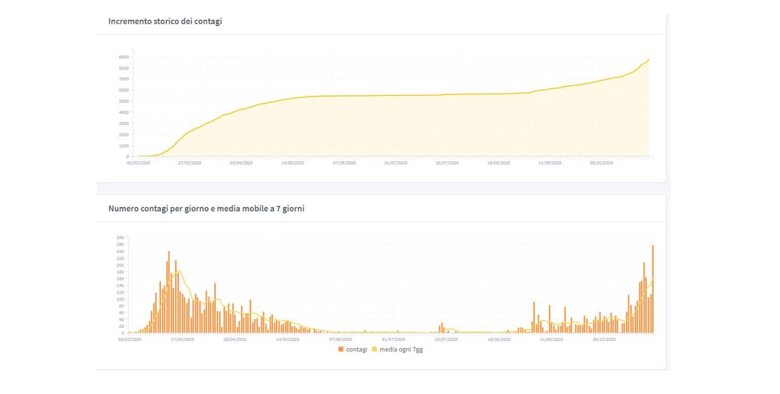Click 11/09/2020 label on the cumulative chart
This screenshot has width=780, height=394.
[x=550, y=163]
